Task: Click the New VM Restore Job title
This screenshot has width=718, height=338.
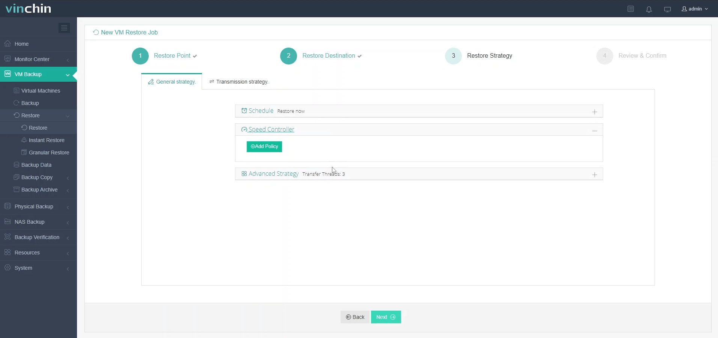Action: click(129, 32)
